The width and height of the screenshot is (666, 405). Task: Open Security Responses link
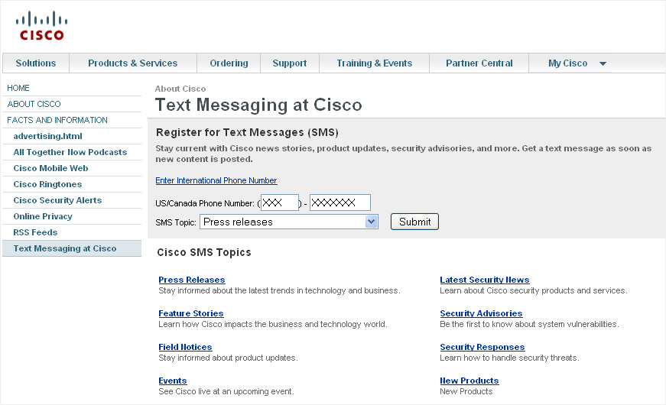point(482,347)
